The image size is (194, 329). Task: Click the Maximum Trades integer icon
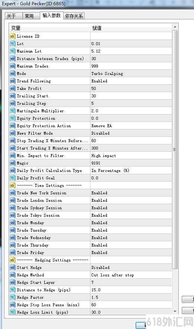12,66
